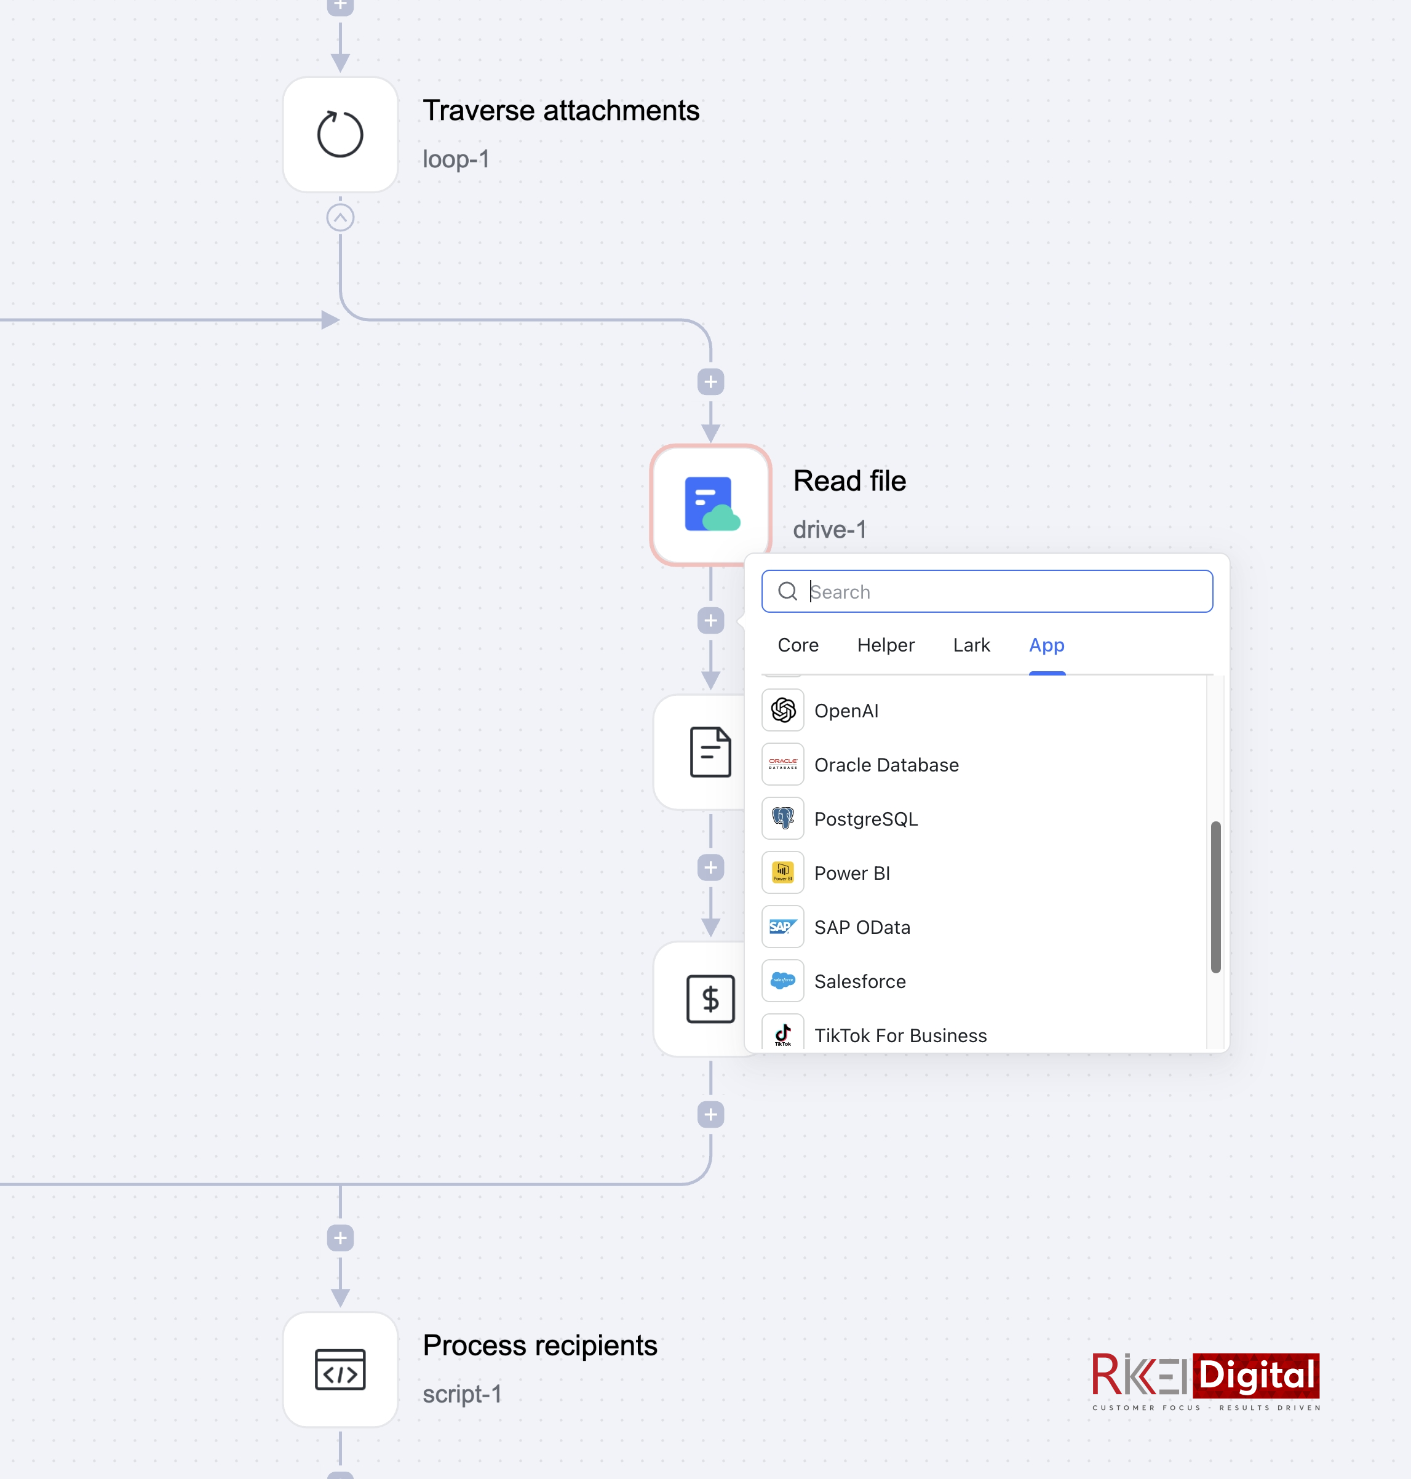Image resolution: width=1411 pixels, height=1479 pixels.
Task: Switch to the Lark tab
Action: click(971, 645)
